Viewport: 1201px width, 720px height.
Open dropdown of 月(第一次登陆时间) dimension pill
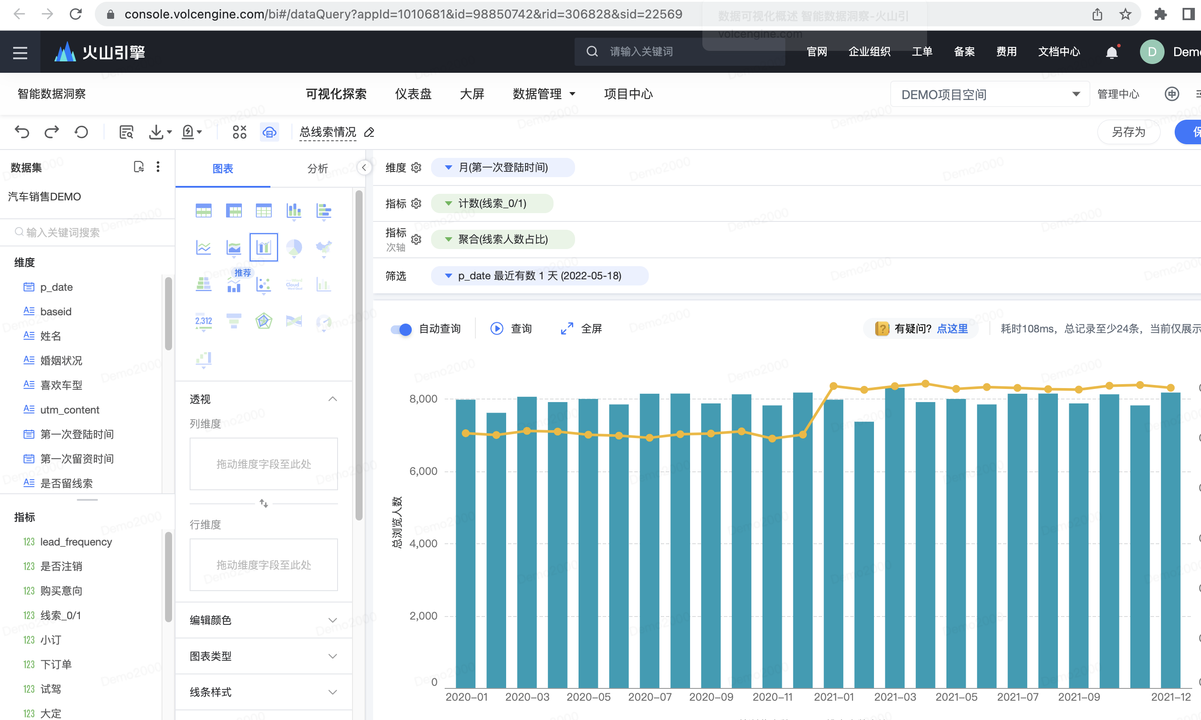449,168
